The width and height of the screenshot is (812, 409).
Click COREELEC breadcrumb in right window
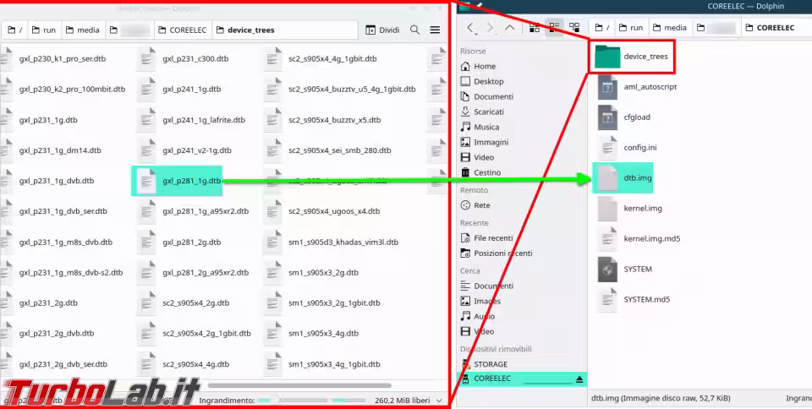tap(770, 28)
